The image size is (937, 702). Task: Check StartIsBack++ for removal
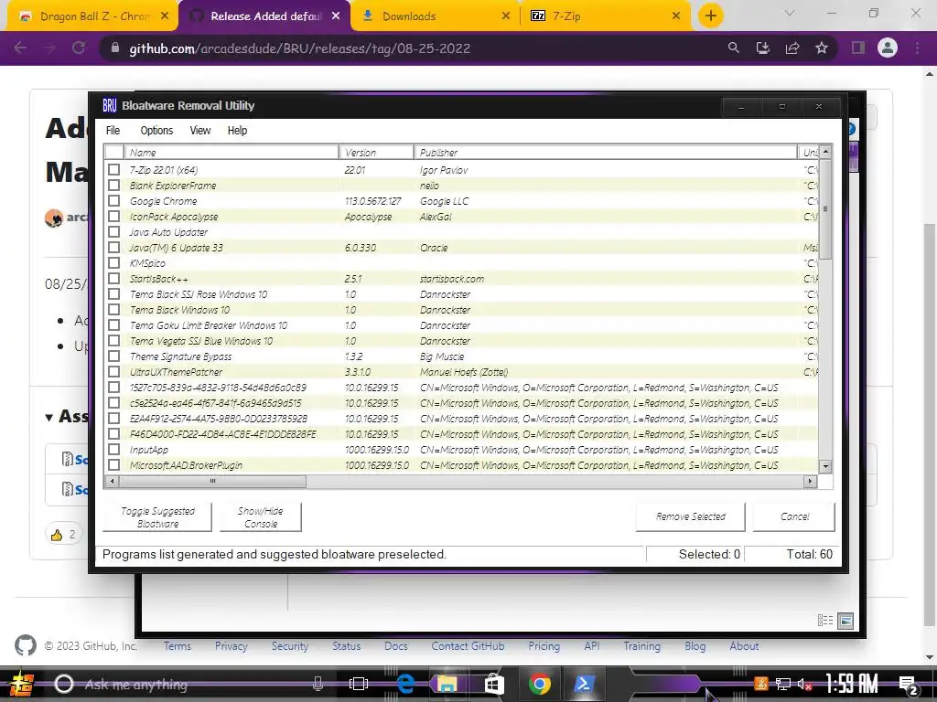113,278
